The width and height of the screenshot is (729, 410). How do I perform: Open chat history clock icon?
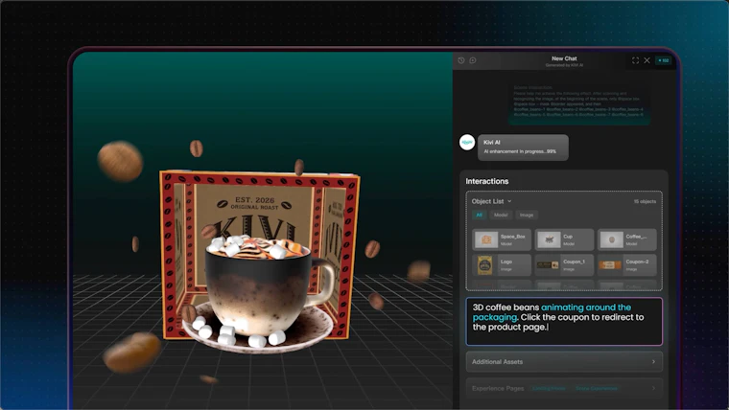click(x=461, y=60)
